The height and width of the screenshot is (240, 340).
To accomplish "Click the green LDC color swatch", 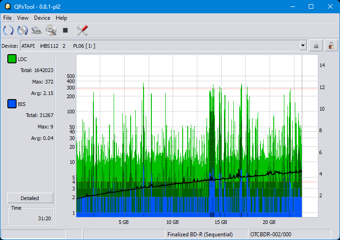I will tap(12, 59).
